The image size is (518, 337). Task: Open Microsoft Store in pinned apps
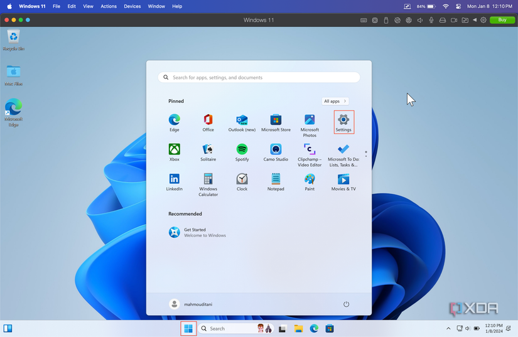pyautogui.click(x=276, y=122)
